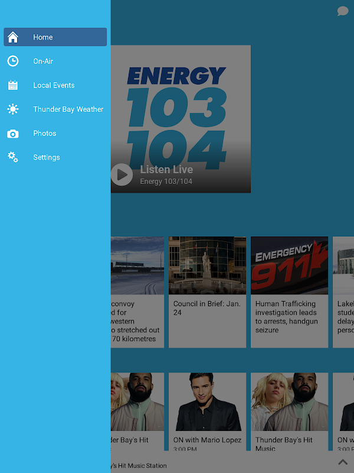Tap the Energy 103/104 subtitle
The height and width of the screenshot is (473, 354).
166,182
